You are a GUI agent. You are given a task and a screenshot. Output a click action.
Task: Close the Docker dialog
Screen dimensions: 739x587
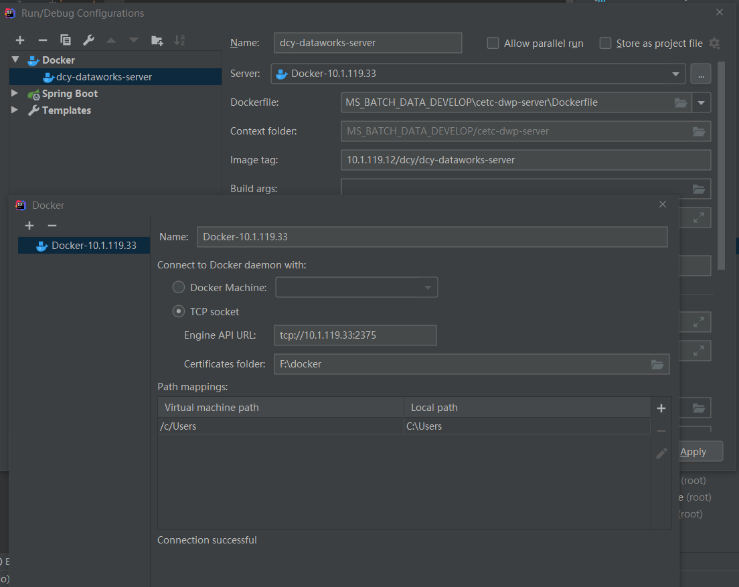coord(663,204)
